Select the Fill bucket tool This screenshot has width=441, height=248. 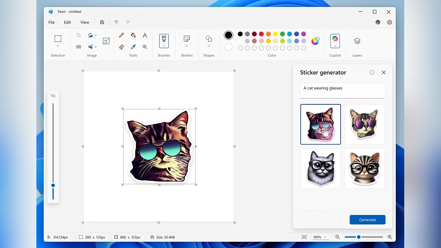(x=133, y=35)
